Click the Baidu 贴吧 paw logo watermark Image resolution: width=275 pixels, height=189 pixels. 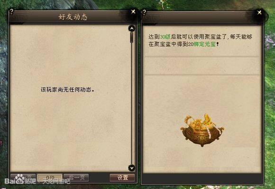20,179
